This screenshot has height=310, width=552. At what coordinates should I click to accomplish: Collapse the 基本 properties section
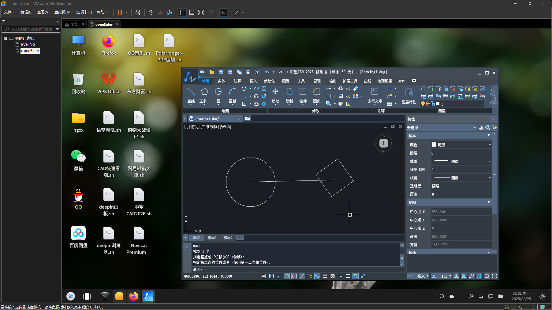coord(489,135)
